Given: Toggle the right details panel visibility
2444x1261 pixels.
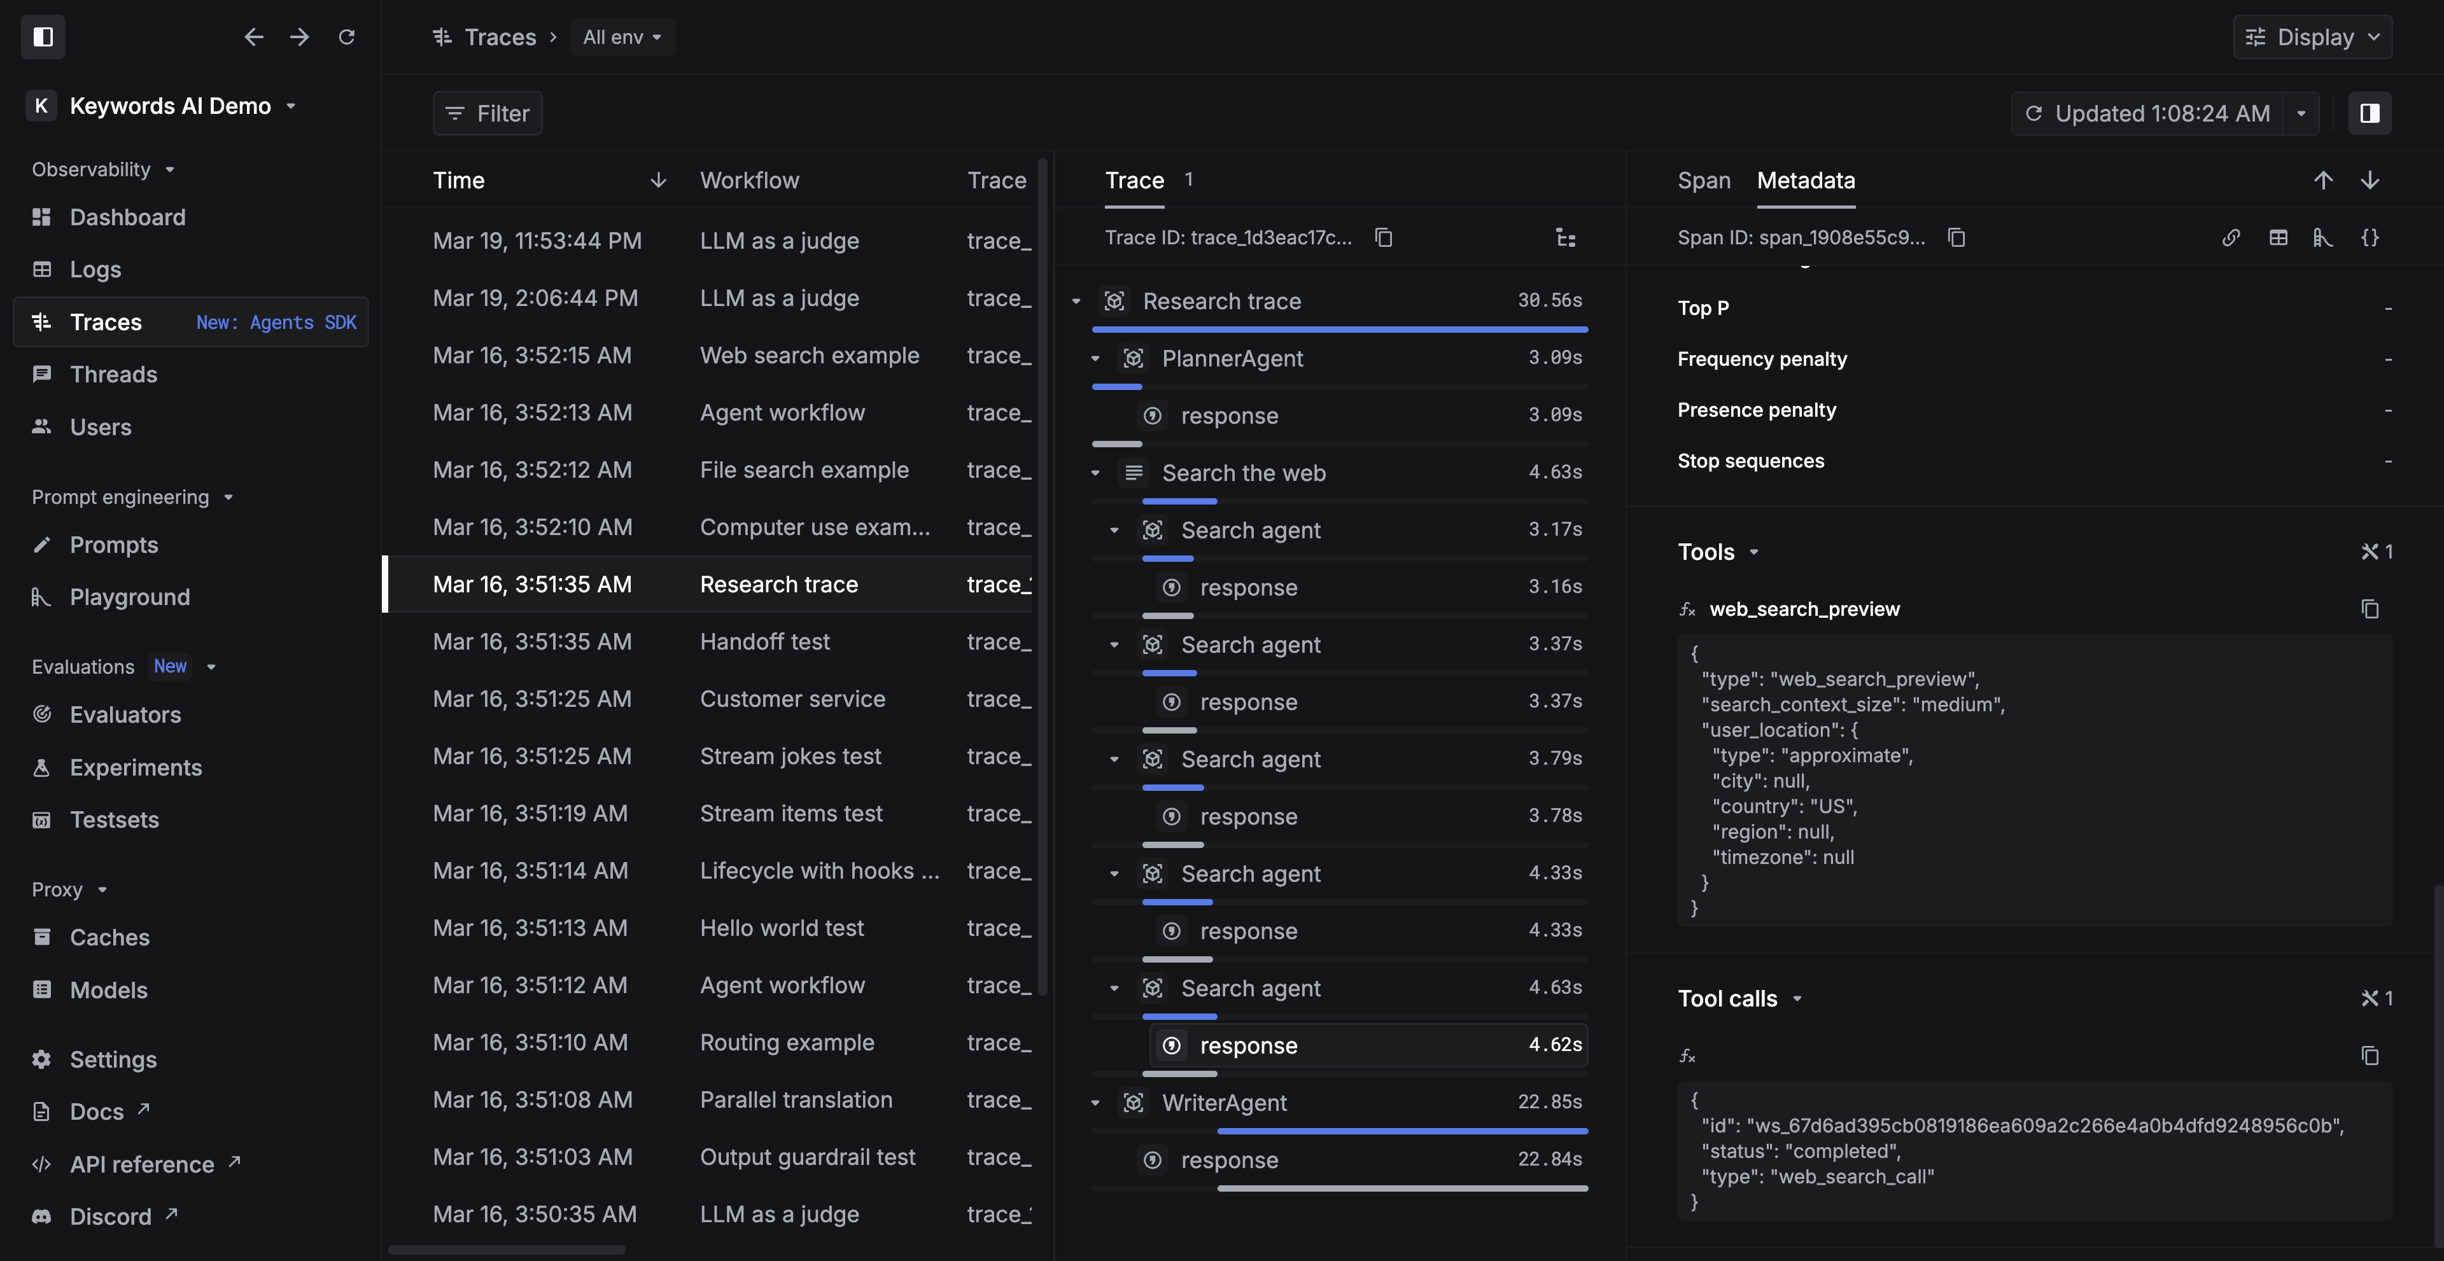Looking at the screenshot, I should (x=2369, y=113).
